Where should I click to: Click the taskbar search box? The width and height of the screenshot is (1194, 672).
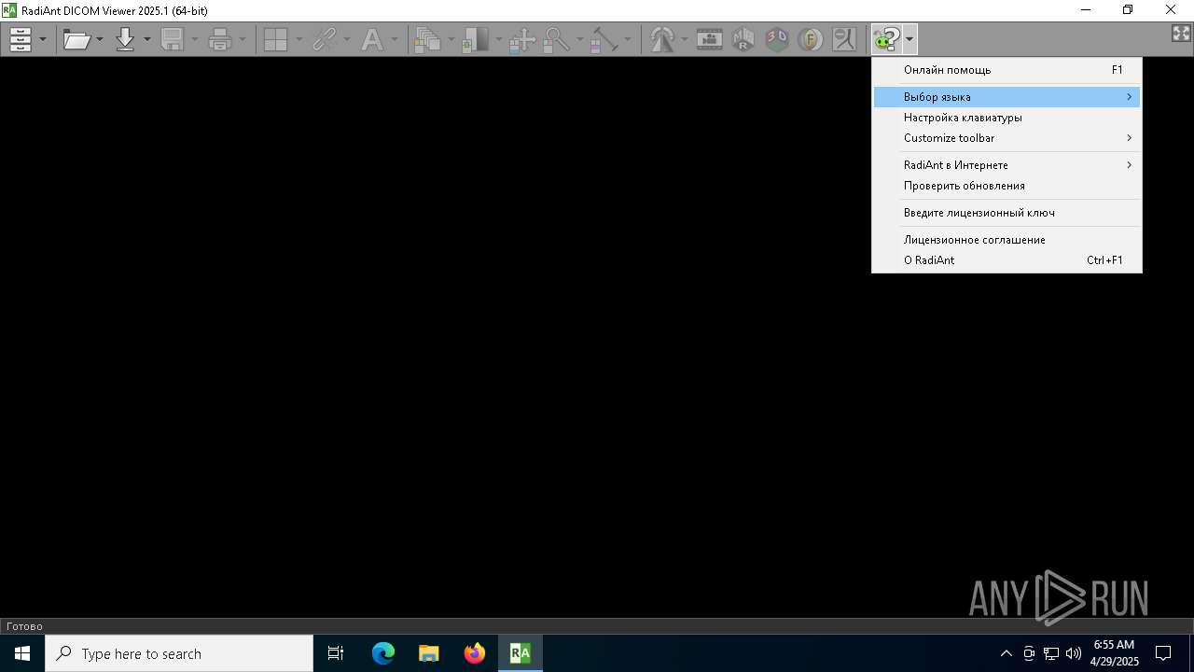[179, 653]
